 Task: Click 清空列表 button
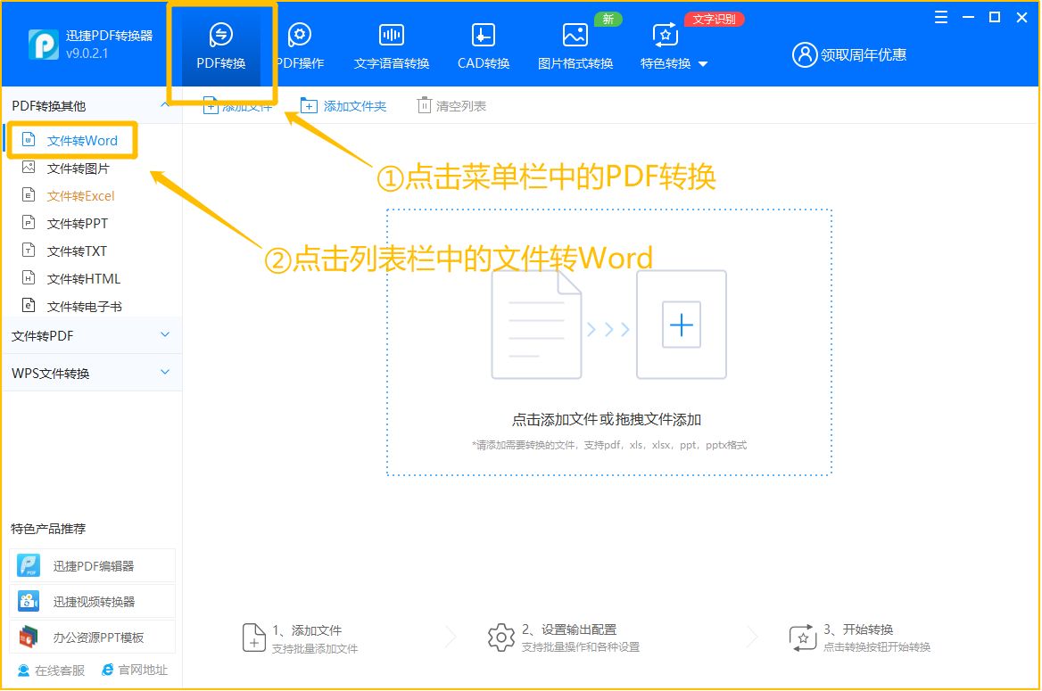(x=451, y=105)
